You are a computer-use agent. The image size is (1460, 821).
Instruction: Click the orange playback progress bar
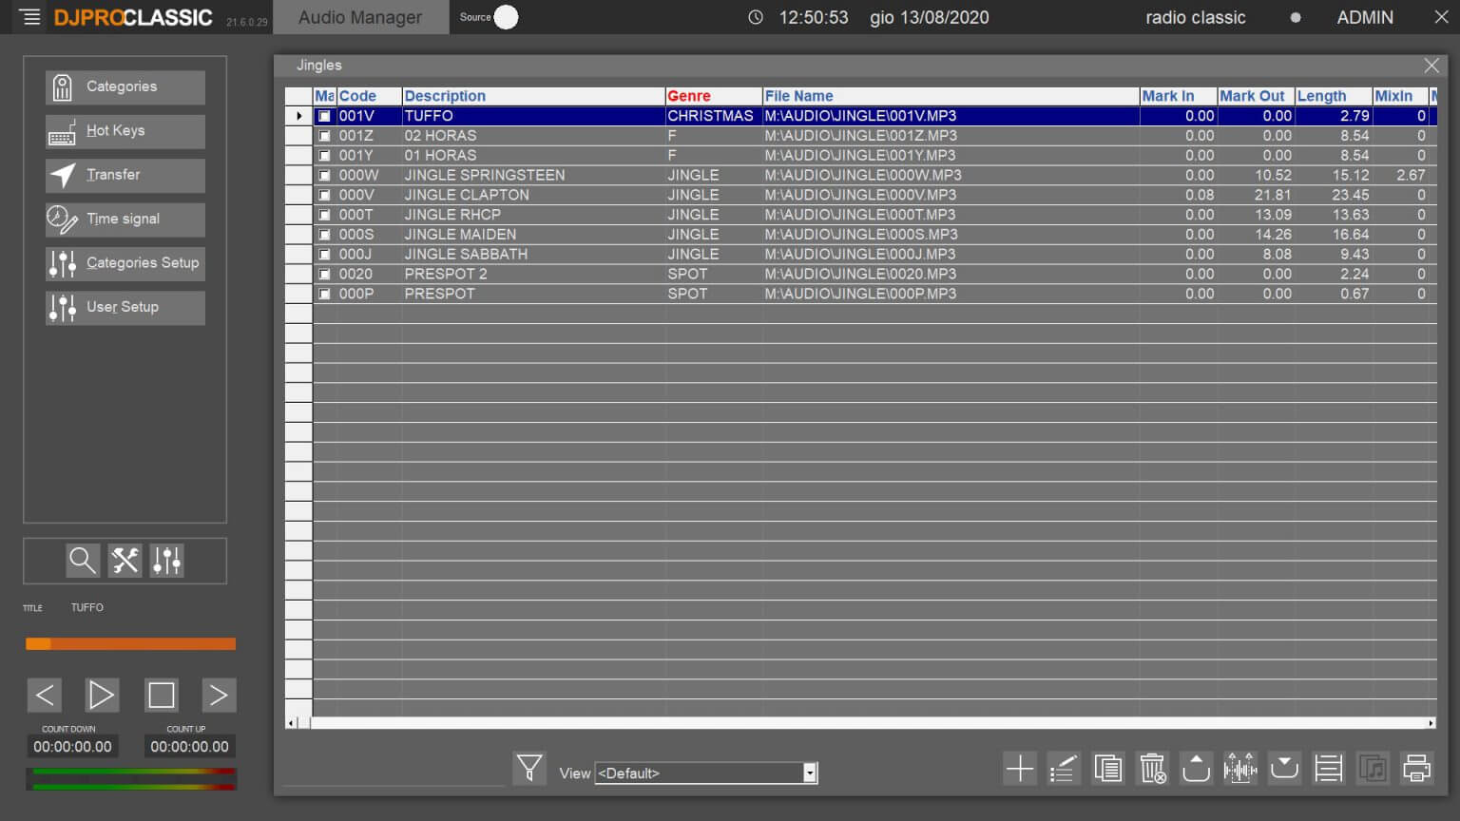[130, 643]
